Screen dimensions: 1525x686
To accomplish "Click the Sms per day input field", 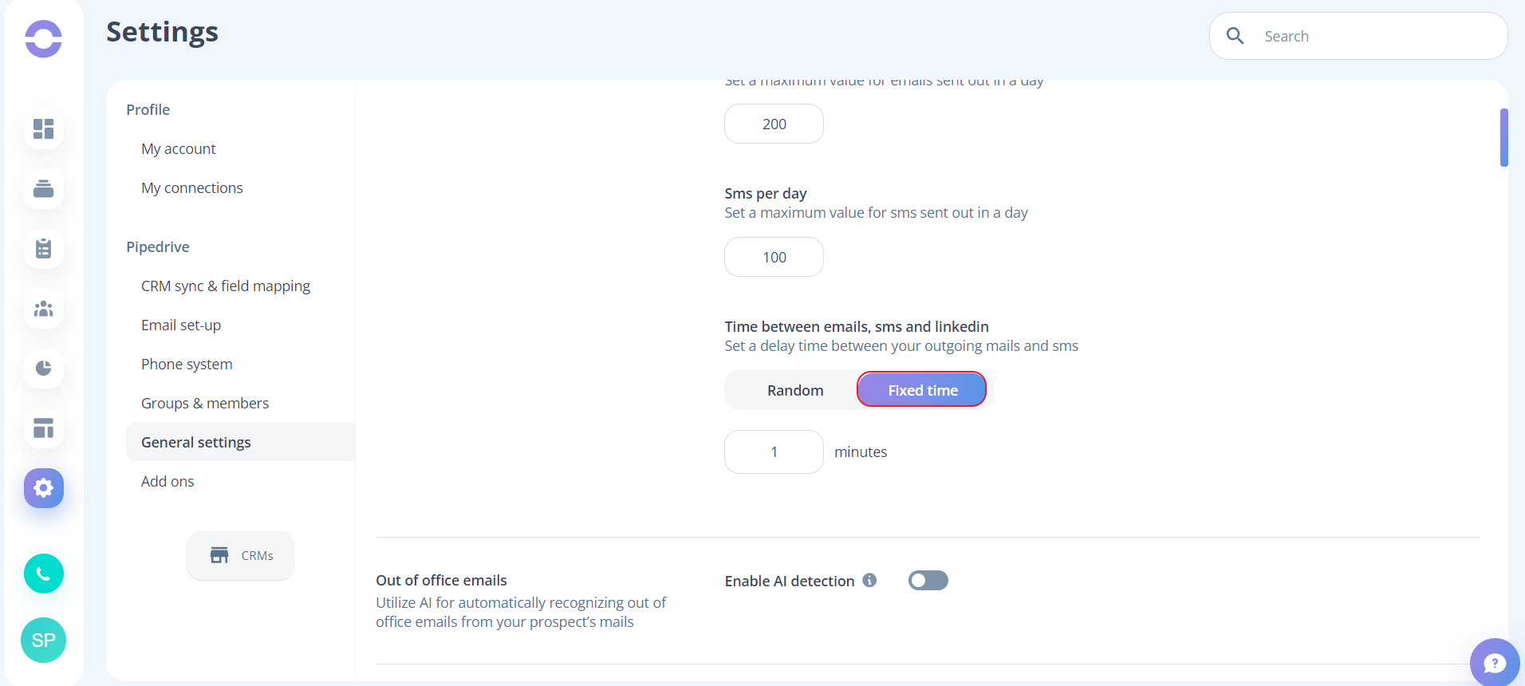I will tap(774, 257).
